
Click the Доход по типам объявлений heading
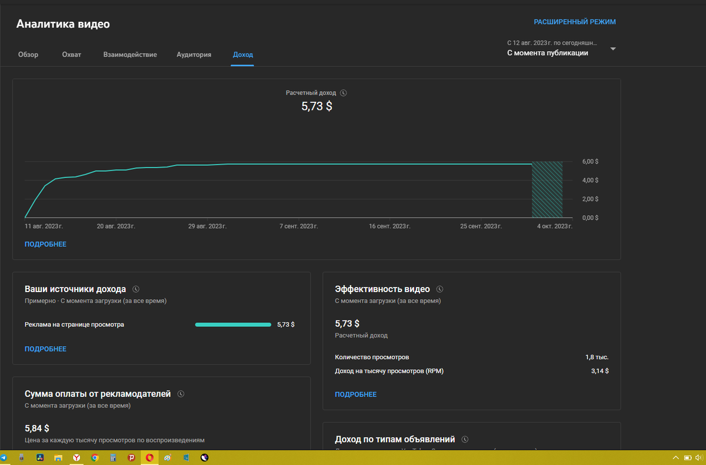395,439
